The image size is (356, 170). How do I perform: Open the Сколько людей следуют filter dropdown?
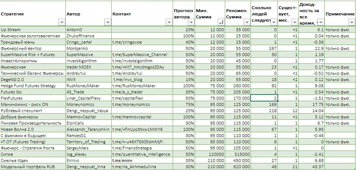(274, 22)
